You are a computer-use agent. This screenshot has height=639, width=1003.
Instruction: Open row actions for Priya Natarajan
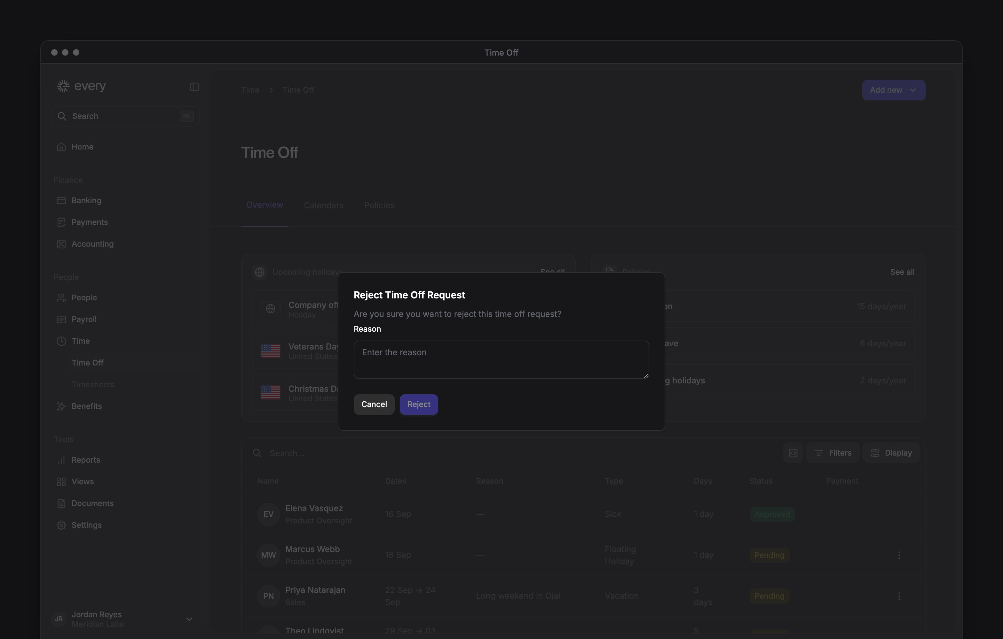(x=899, y=596)
